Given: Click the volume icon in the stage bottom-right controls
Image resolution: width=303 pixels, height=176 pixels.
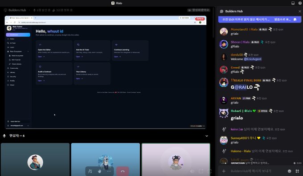Looking at the screenshot, I should tap(192, 171).
